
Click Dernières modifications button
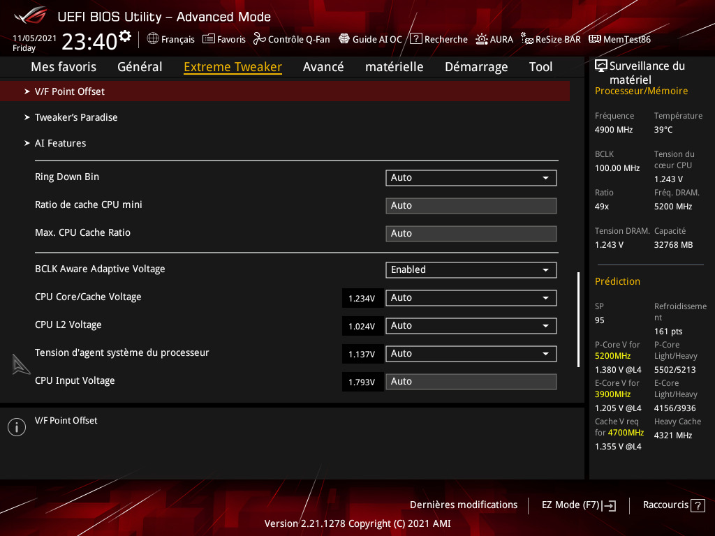[x=464, y=505]
